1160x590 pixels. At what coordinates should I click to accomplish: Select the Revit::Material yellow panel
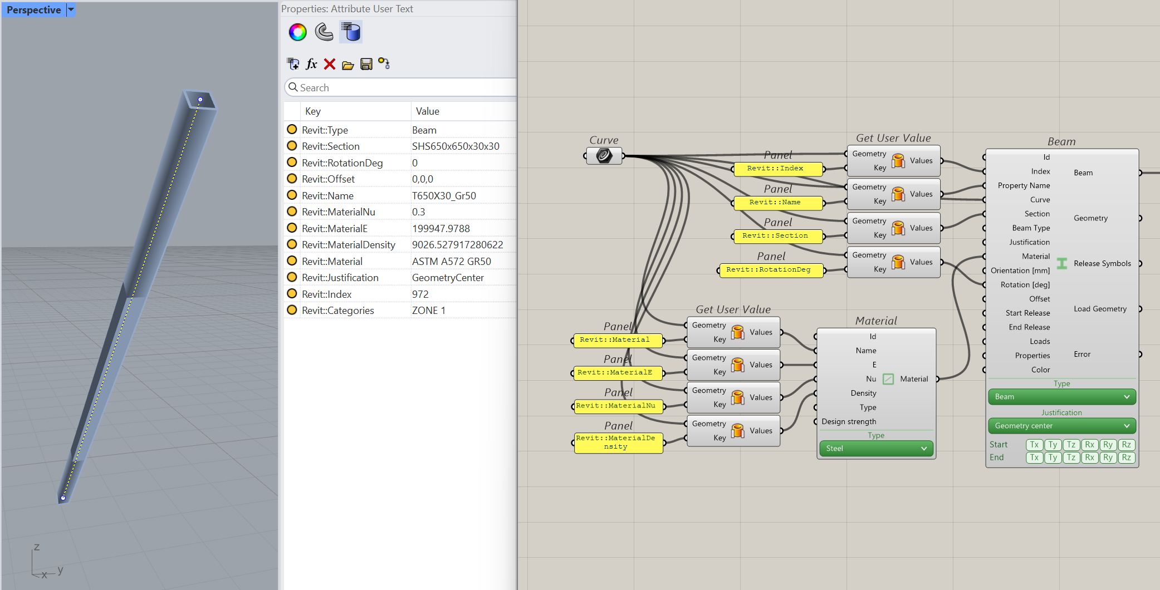point(618,340)
